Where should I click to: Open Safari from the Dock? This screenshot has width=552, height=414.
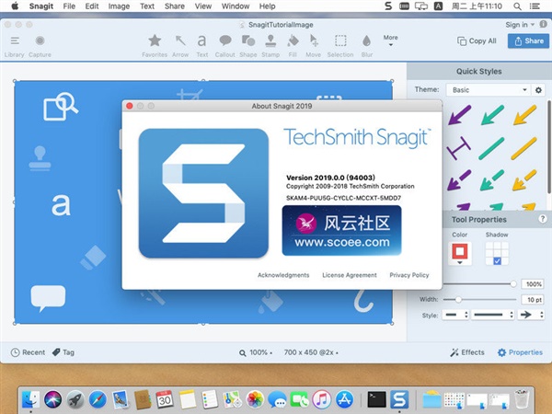coord(98,399)
